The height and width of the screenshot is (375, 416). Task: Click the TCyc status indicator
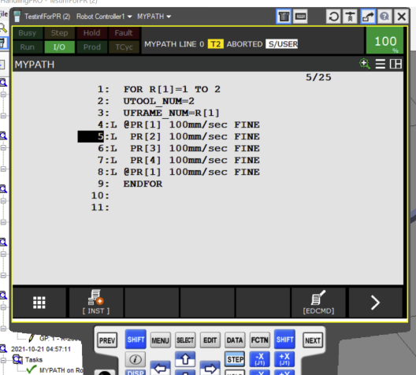pyautogui.click(x=124, y=47)
